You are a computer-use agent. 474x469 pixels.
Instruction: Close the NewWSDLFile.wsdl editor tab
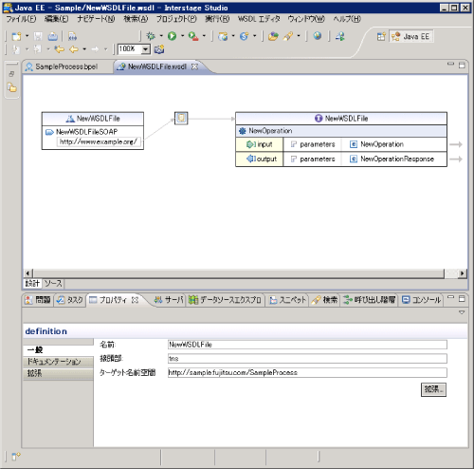(x=195, y=66)
